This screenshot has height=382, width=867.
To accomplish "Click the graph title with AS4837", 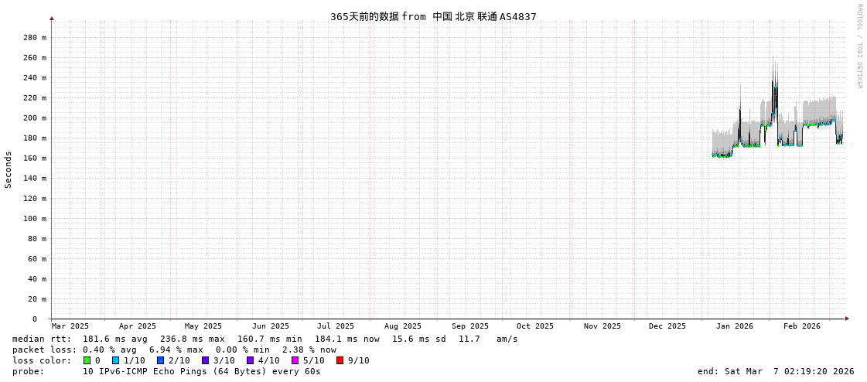I will (x=433, y=17).
